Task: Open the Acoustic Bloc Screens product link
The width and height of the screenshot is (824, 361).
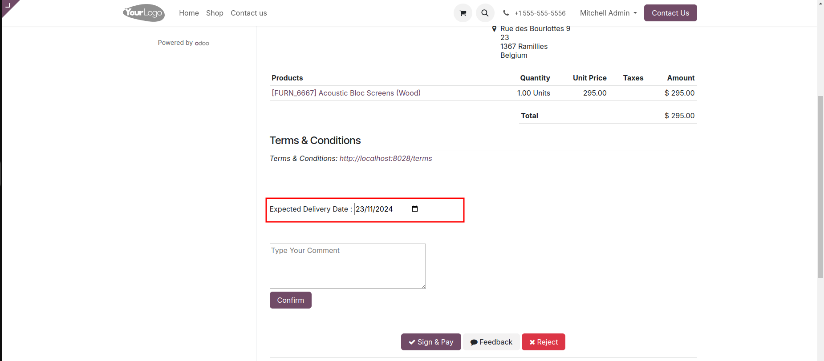Action: (346, 93)
